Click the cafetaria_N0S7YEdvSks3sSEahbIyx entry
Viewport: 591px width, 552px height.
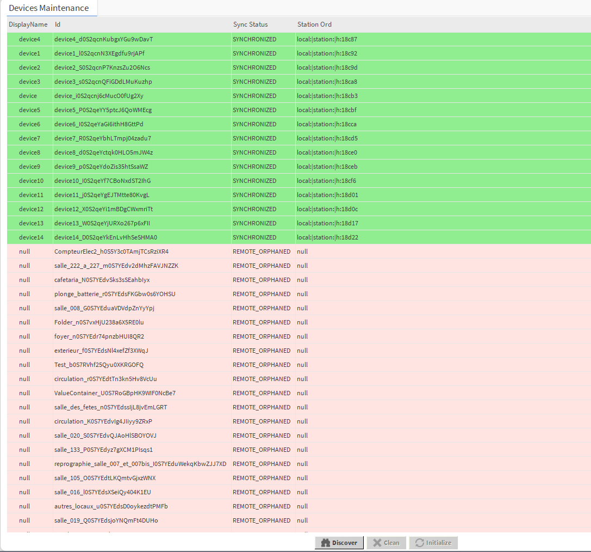(x=102, y=280)
